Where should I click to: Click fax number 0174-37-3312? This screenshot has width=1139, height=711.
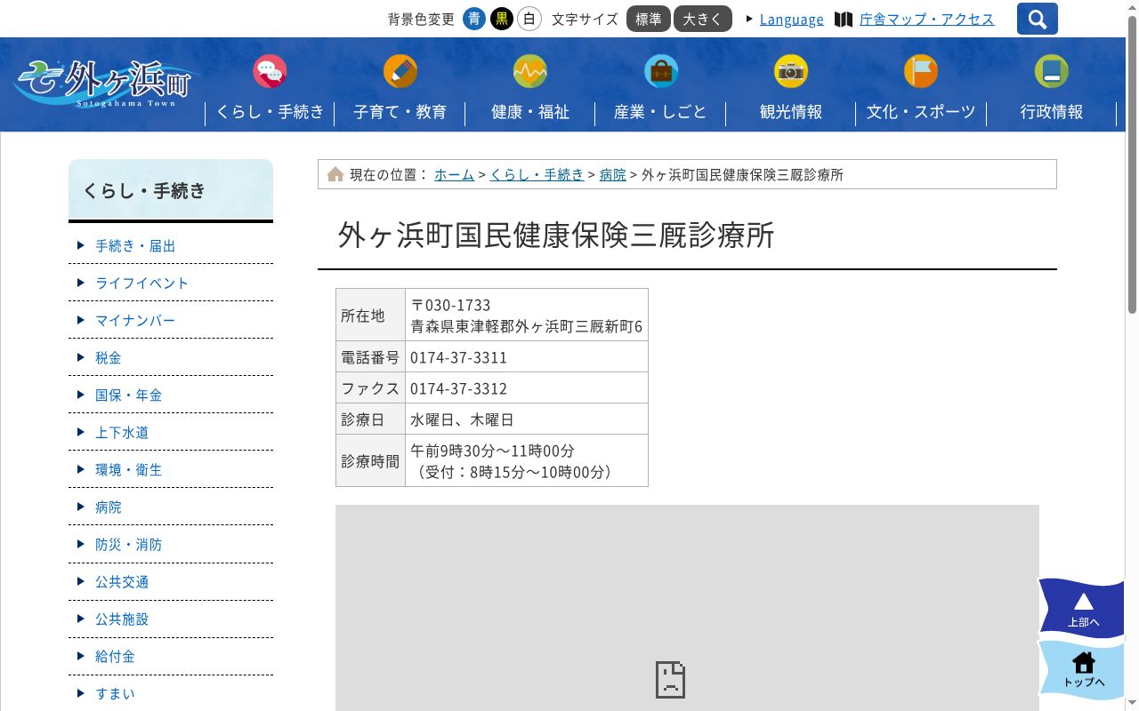[458, 388]
